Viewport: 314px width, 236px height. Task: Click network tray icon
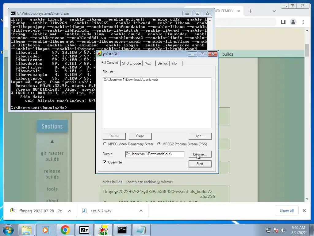tap(268, 230)
